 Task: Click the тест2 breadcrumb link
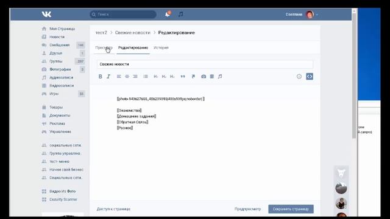click(101, 32)
